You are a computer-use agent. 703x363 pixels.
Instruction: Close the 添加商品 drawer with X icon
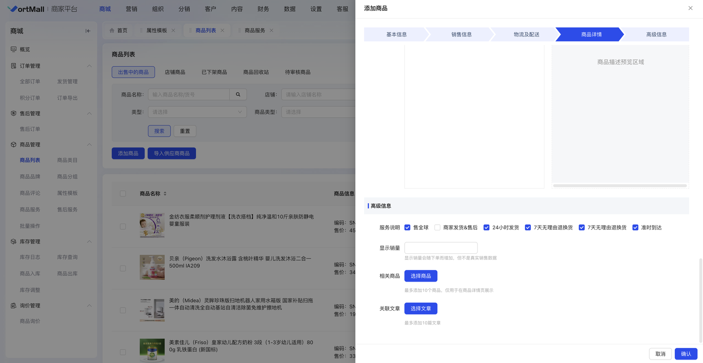(690, 8)
